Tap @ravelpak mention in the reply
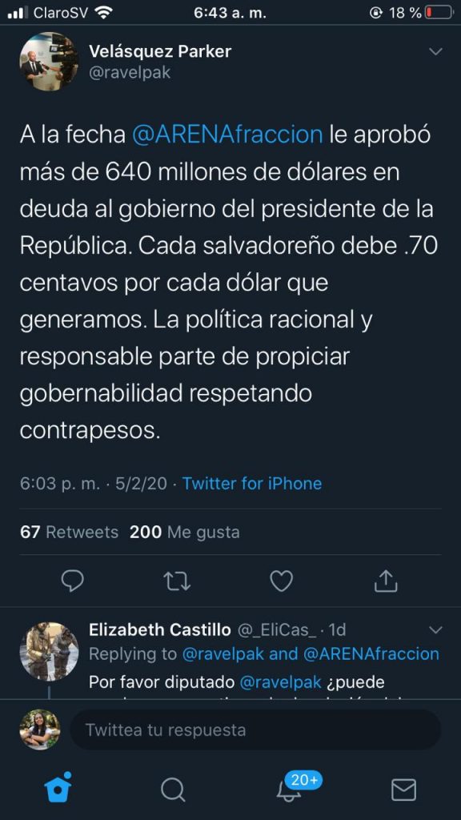 tap(280, 682)
